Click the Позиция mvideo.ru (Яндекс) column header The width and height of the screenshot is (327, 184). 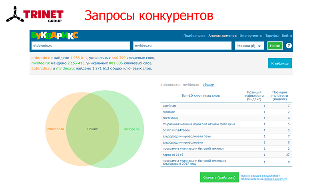(279, 95)
